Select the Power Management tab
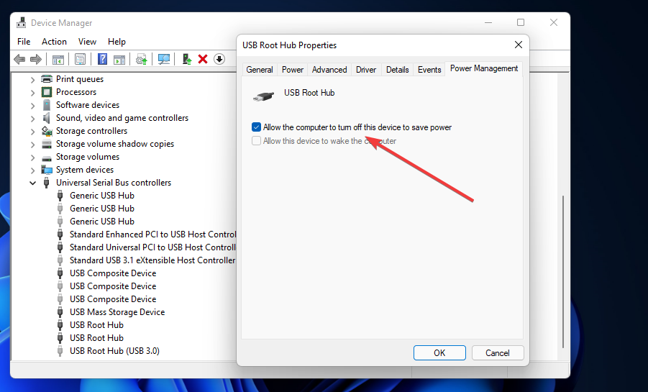Viewport: 648px width, 392px height. point(484,68)
